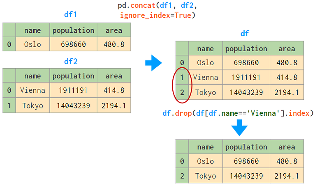Click 'Vienna' in the concatenated df table

[x=205, y=77]
